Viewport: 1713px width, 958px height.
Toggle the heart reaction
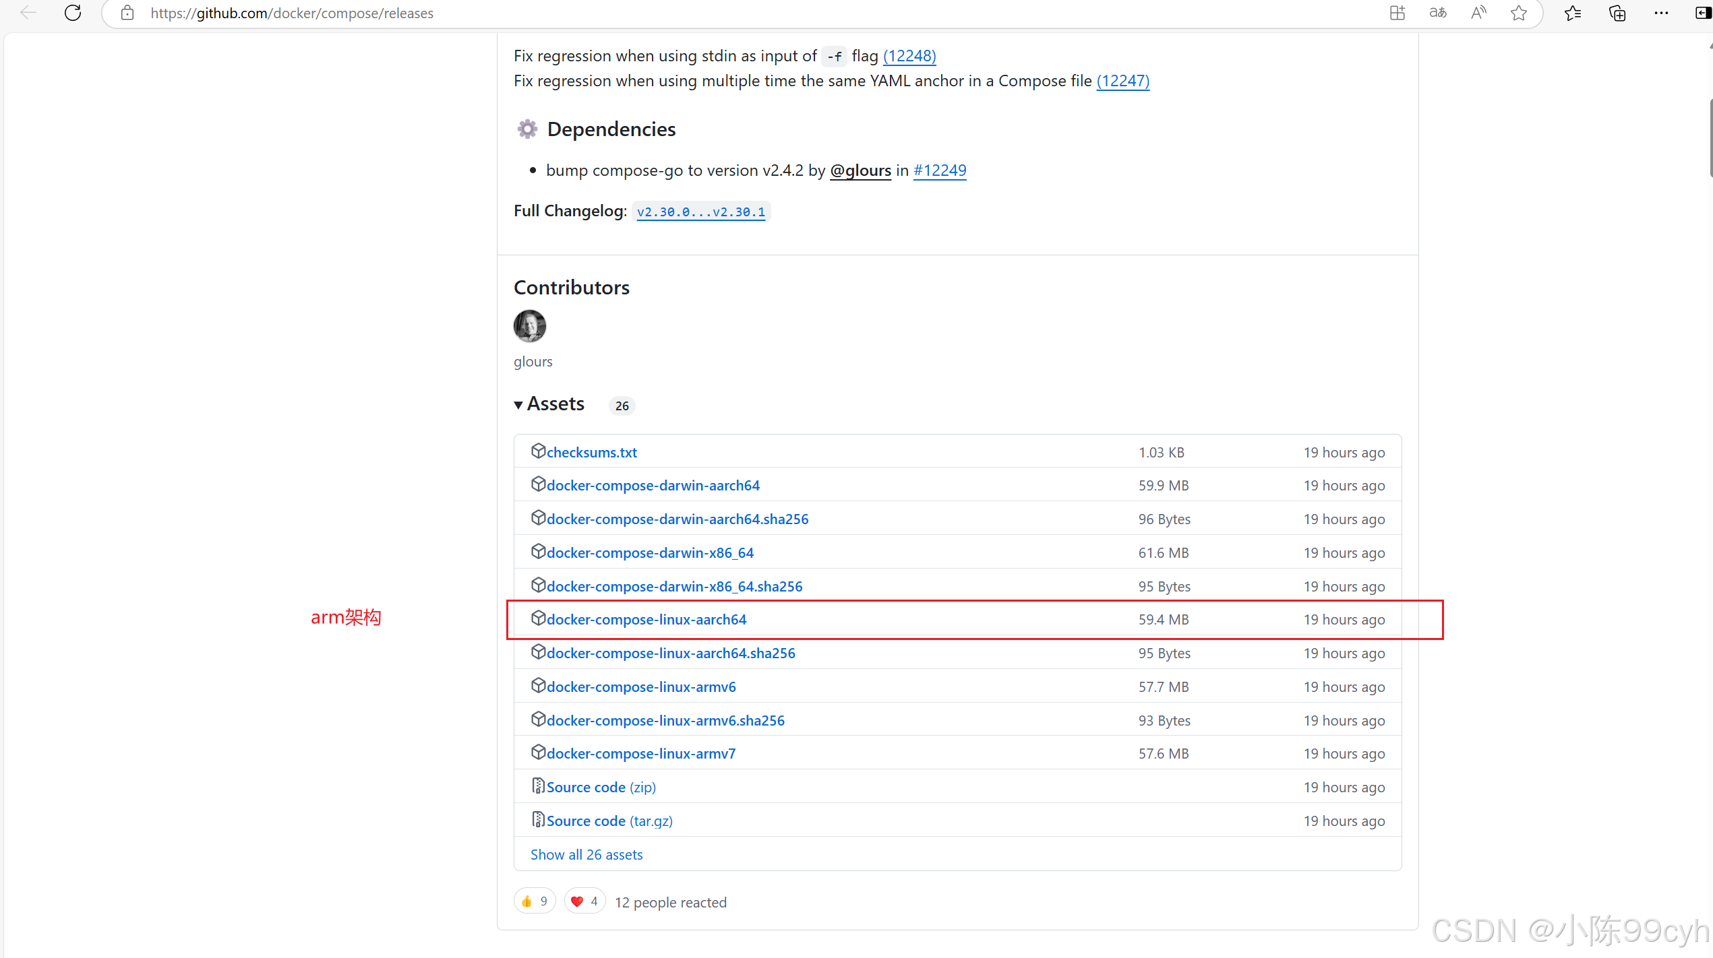584,901
